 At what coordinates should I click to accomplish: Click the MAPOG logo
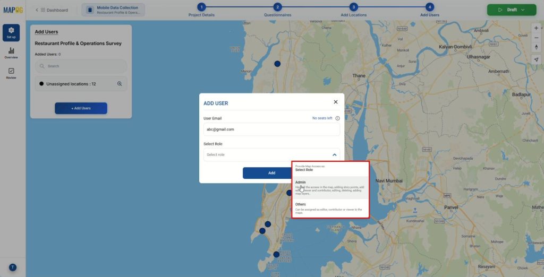pos(13,10)
